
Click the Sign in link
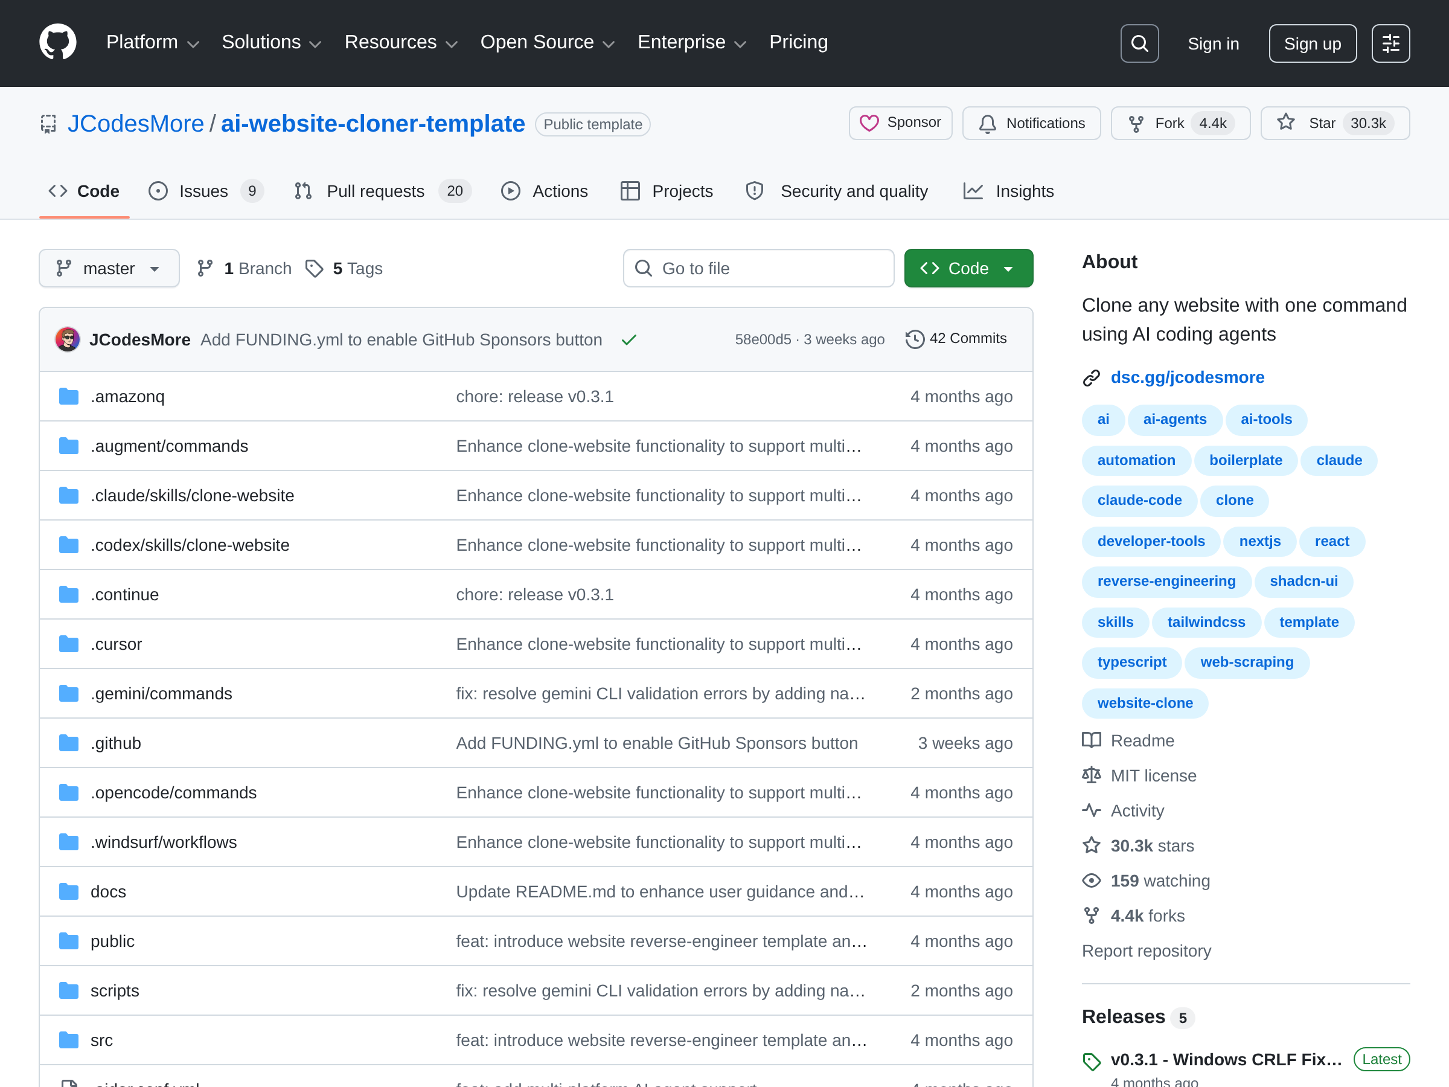[x=1213, y=43]
